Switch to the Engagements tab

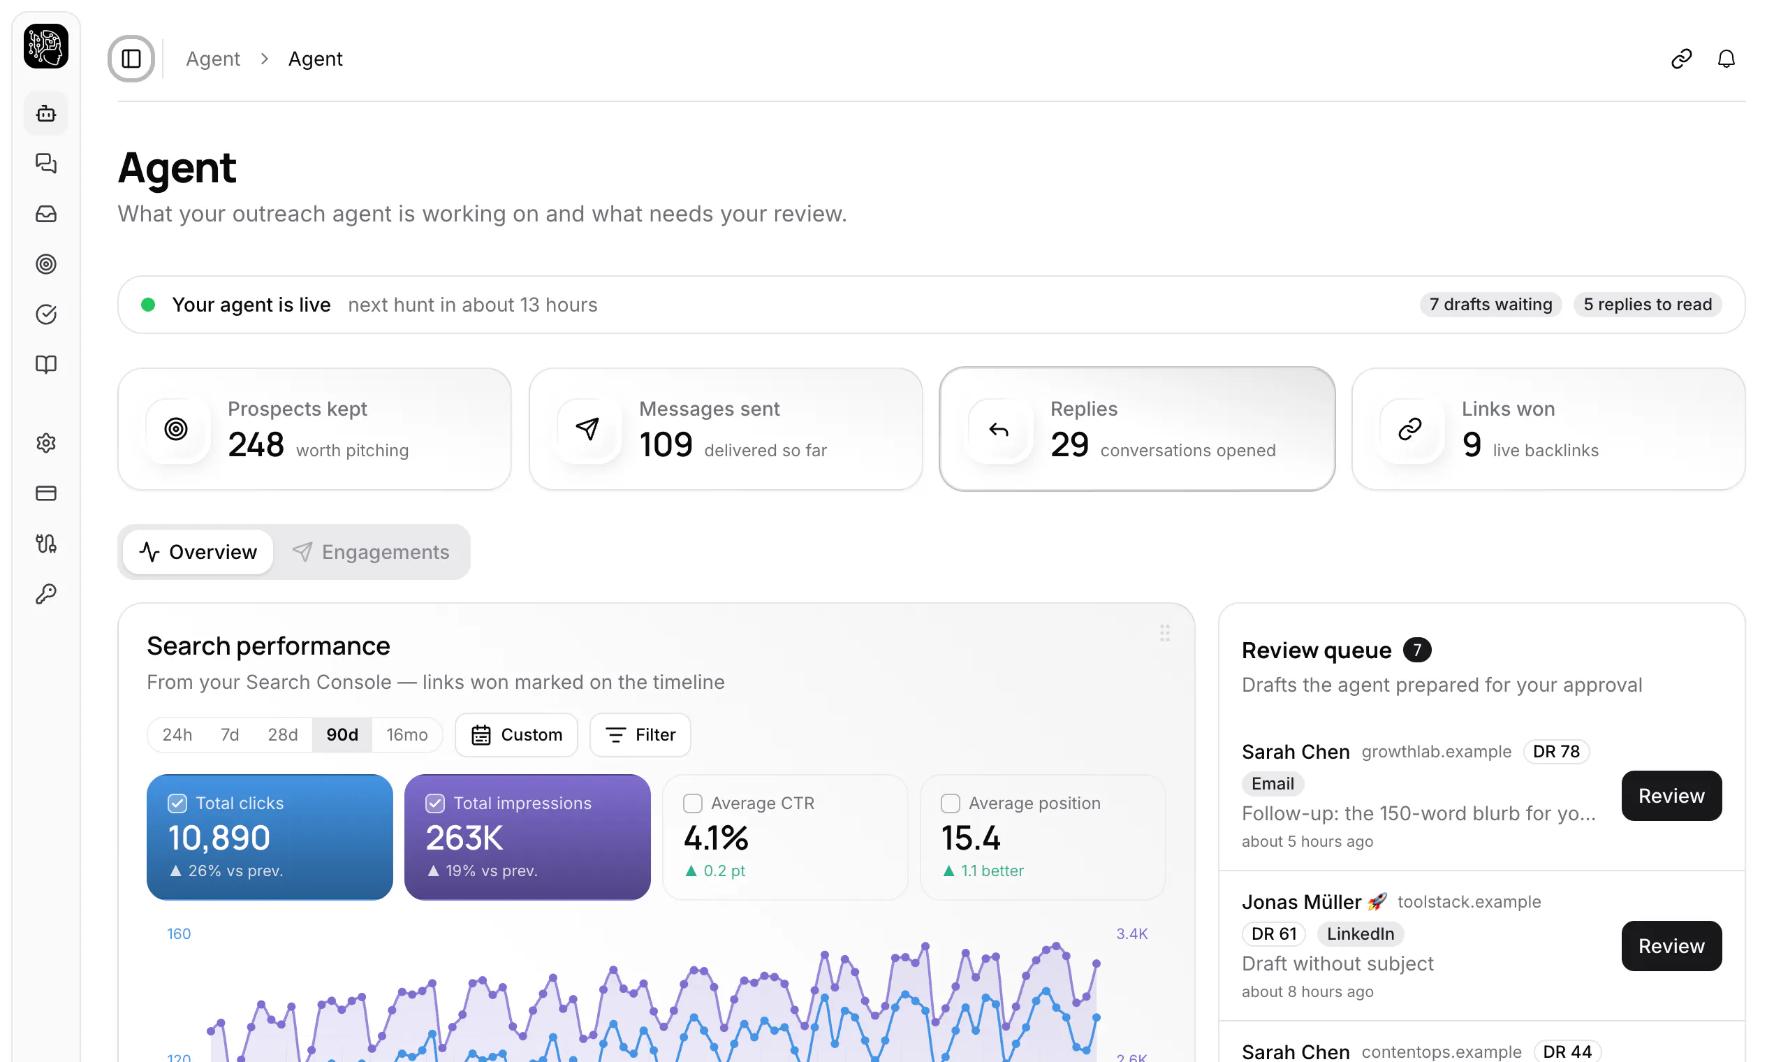tap(371, 552)
